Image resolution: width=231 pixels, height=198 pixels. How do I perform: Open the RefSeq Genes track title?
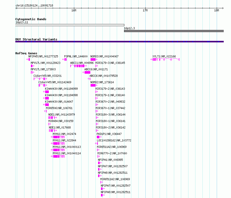pos(26,53)
